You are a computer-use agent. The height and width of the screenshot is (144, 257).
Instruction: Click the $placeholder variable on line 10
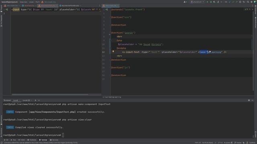126,44
